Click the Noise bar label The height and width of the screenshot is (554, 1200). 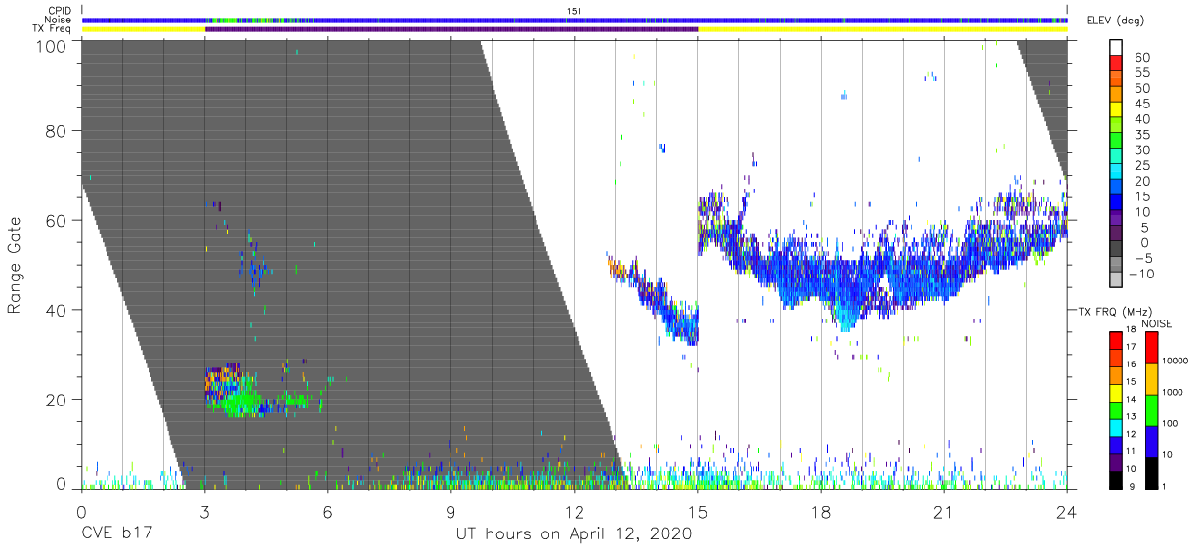coord(59,20)
